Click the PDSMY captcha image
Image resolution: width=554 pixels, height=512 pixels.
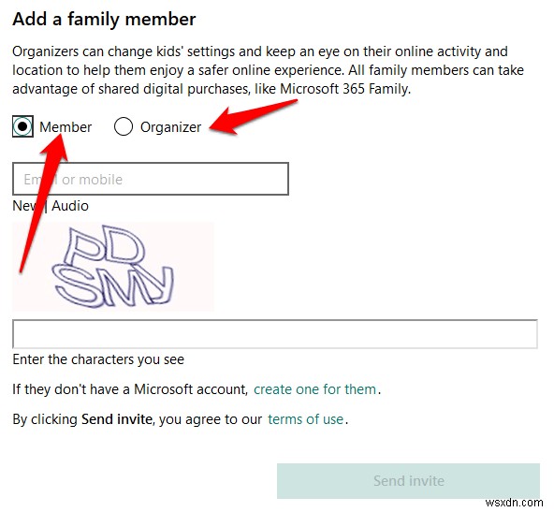tap(113, 267)
